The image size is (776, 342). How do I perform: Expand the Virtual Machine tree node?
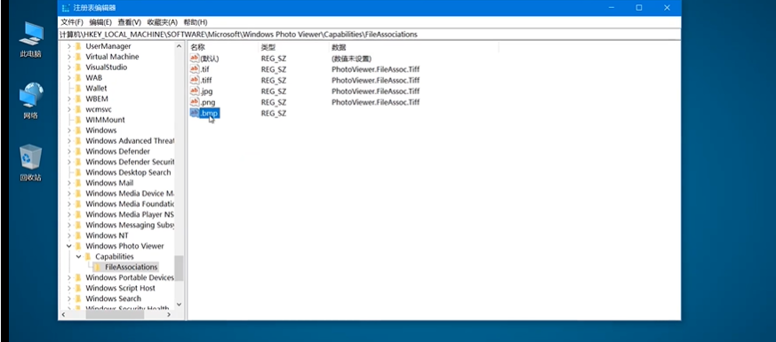68,56
